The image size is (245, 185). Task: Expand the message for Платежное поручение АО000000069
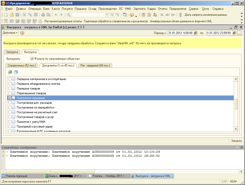pyautogui.click(x=3, y=151)
